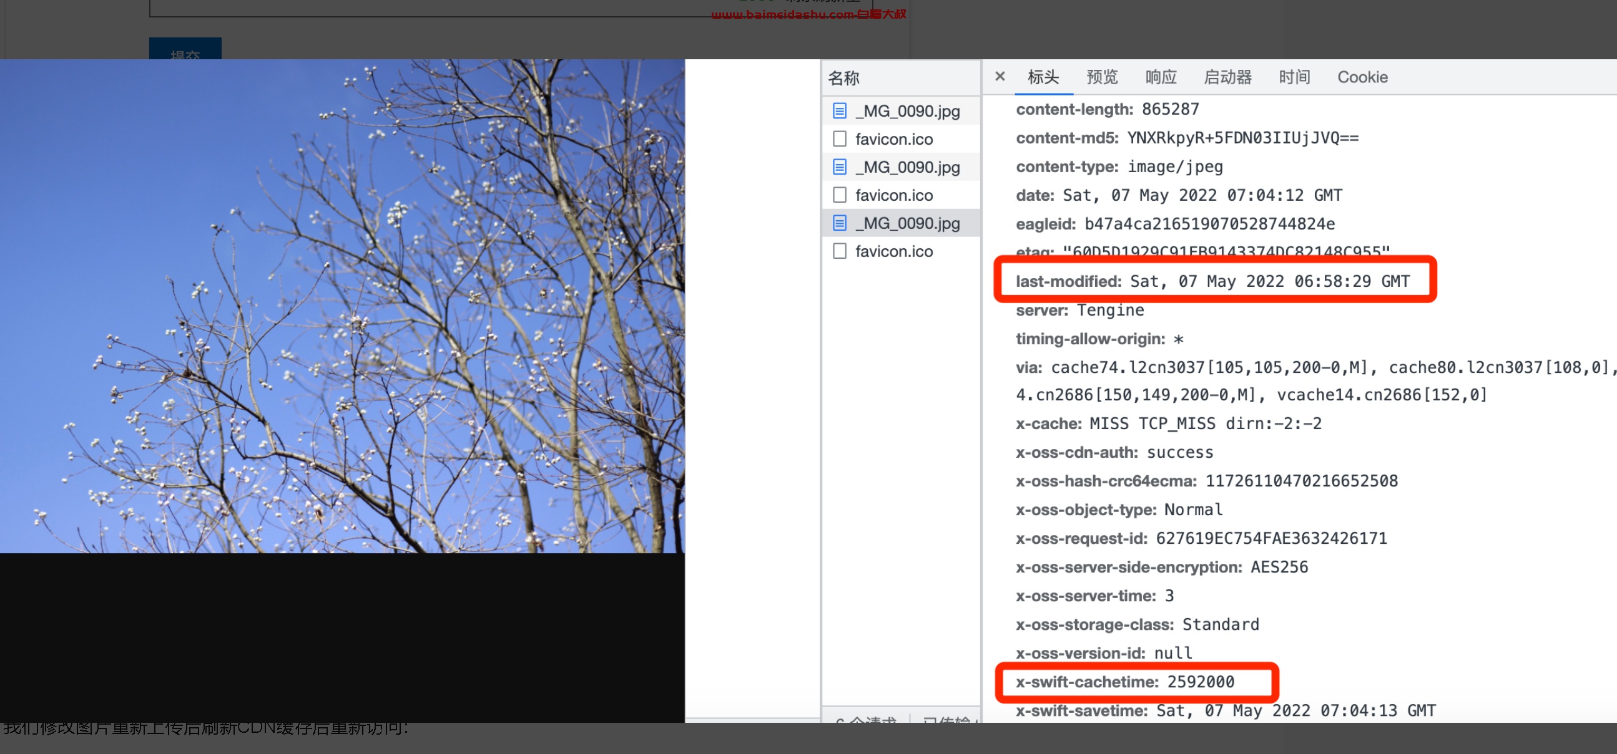Click the x-swift-cachetime value 2592000
This screenshot has height=754, width=1617.
(x=1200, y=682)
